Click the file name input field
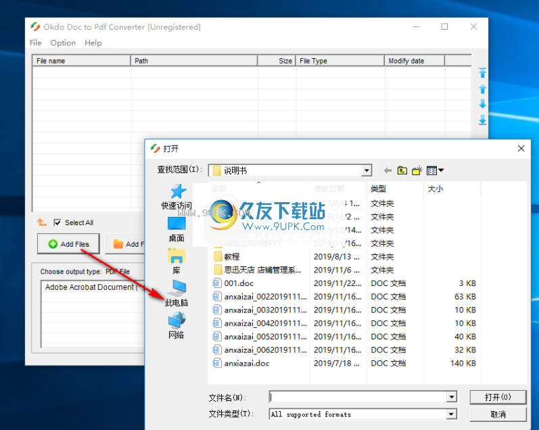This screenshot has height=430, width=539. click(358, 397)
